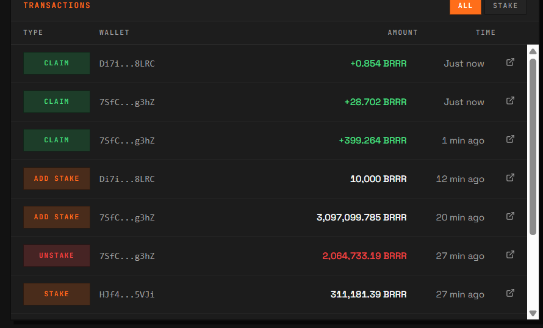Click wallet 7SfC...g3hZ in the UNSTAKE row
The image size is (543, 328).
click(127, 256)
